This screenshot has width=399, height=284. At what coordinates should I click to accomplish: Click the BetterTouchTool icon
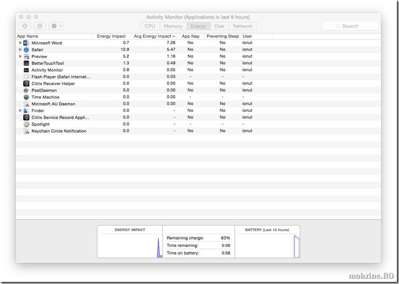pos(26,63)
